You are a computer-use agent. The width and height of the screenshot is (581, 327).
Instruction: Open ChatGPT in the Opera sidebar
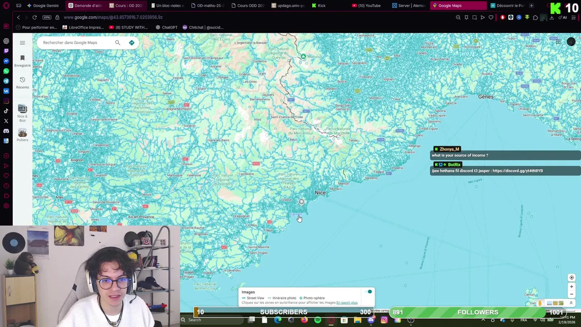6,41
